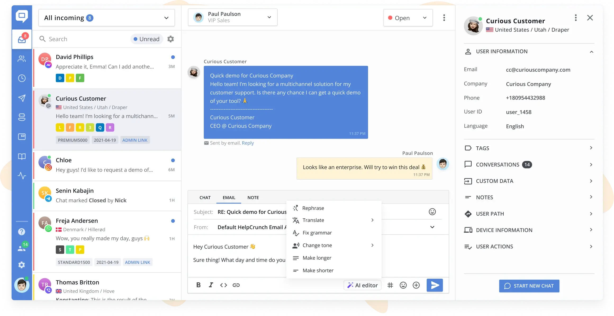Open the campaigns/paper plane sidebar icon
614x316 pixels.
coord(22,98)
